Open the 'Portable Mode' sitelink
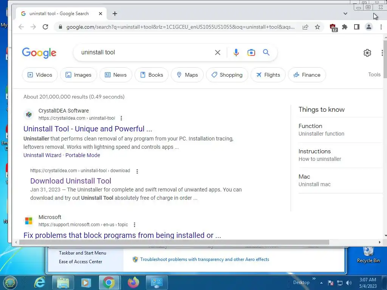387x290 pixels. pyautogui.click(x=83, y=155)
